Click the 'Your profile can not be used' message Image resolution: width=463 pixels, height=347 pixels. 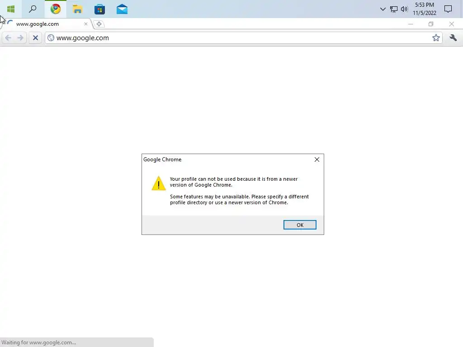click(234, 182)
